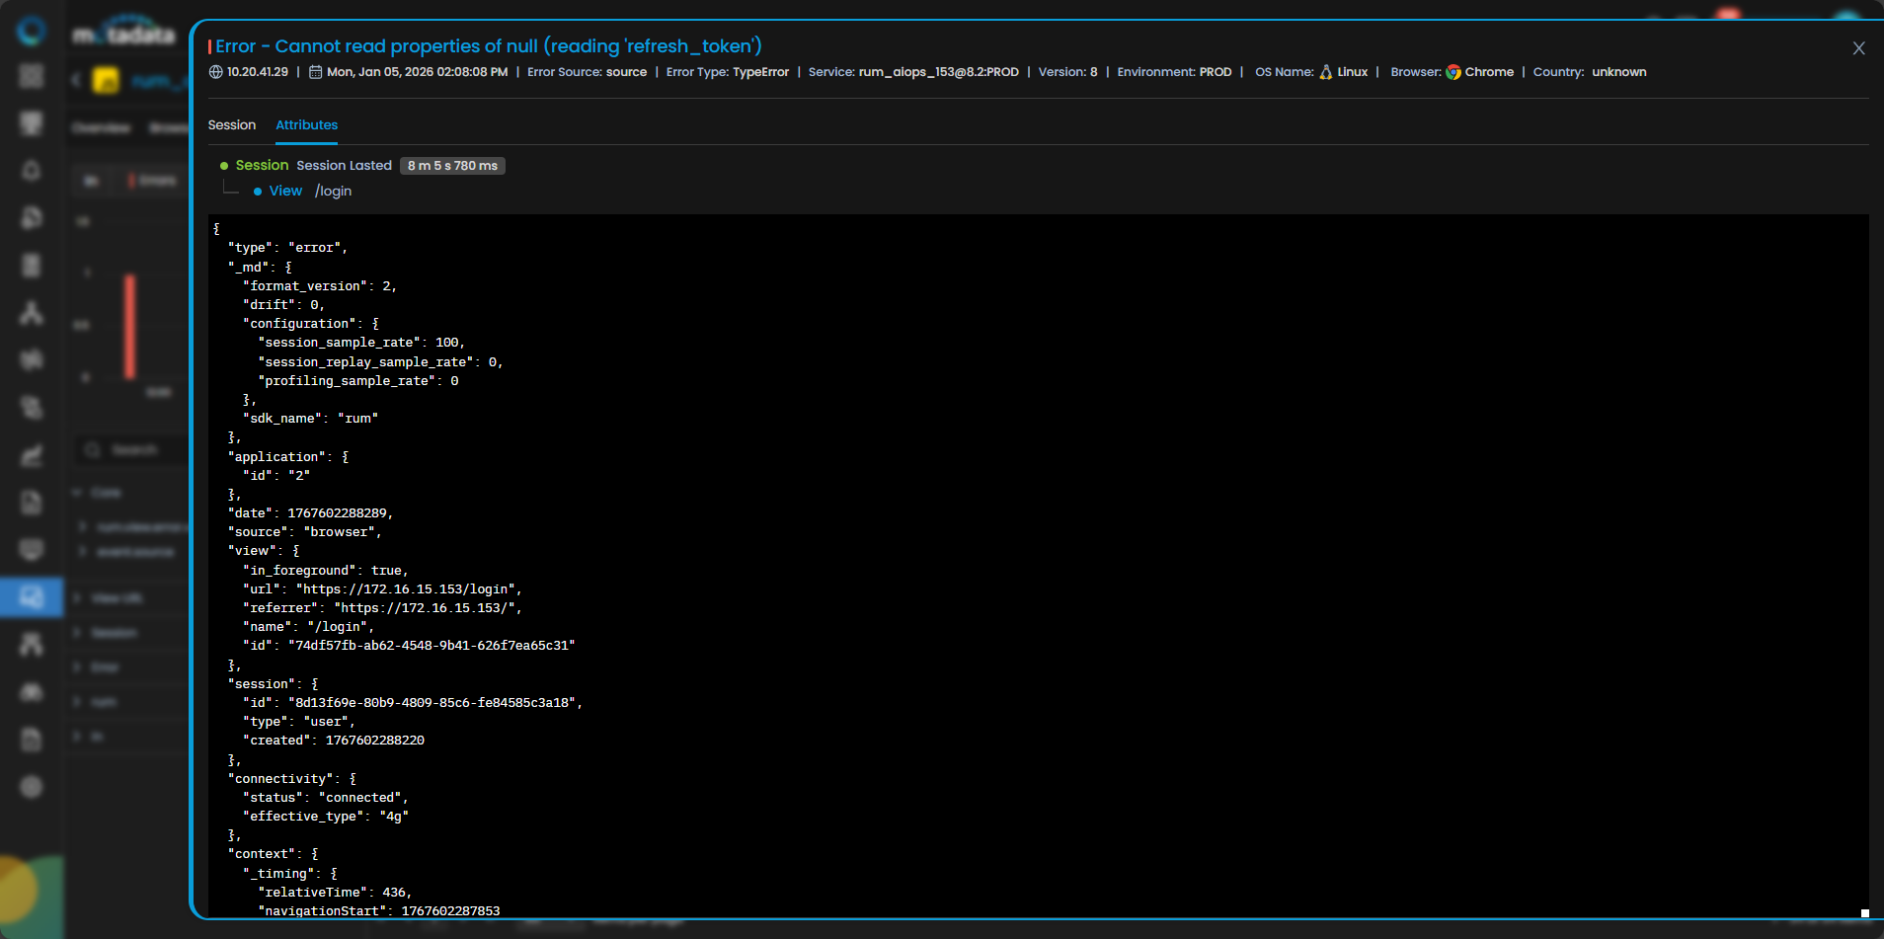Select the Attributes tab
The width and height of the screenshot is (1884, 939).
click(x=306, y=125)
